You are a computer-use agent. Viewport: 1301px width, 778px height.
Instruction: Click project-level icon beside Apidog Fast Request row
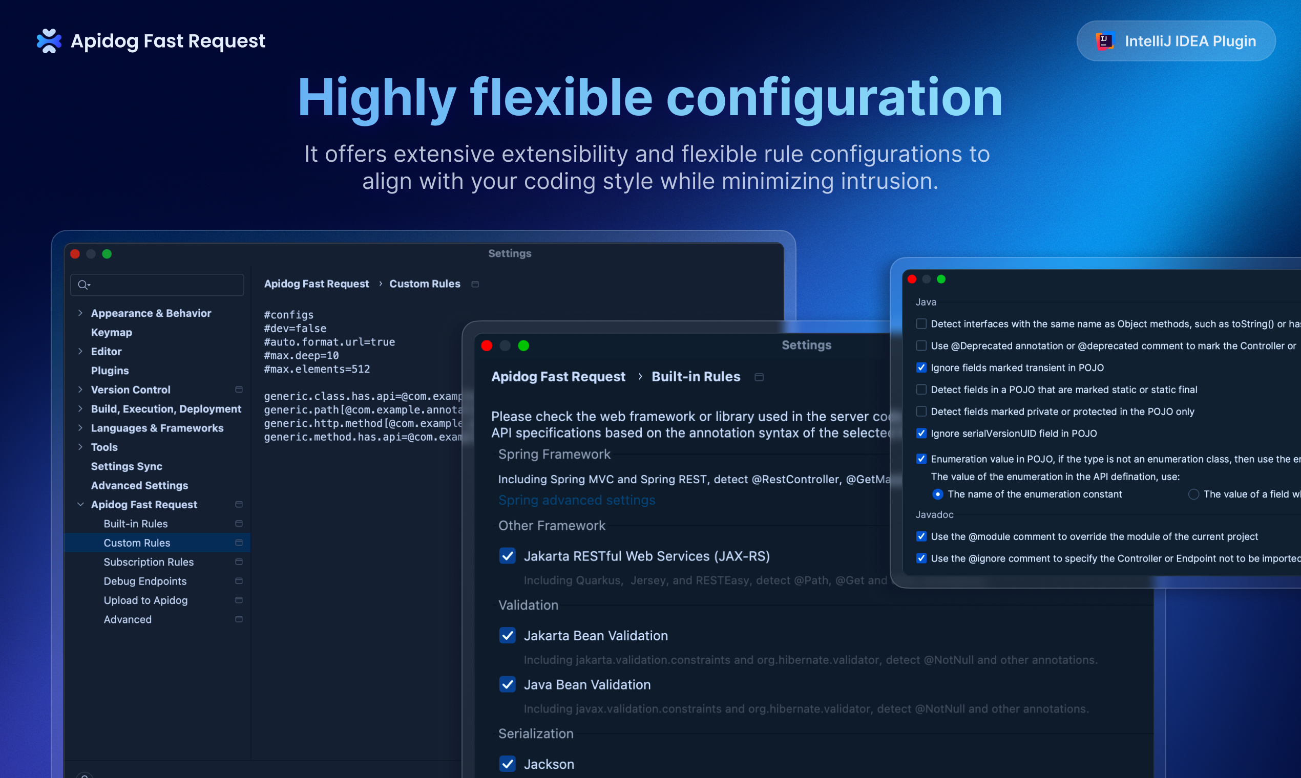pos(239,504)
